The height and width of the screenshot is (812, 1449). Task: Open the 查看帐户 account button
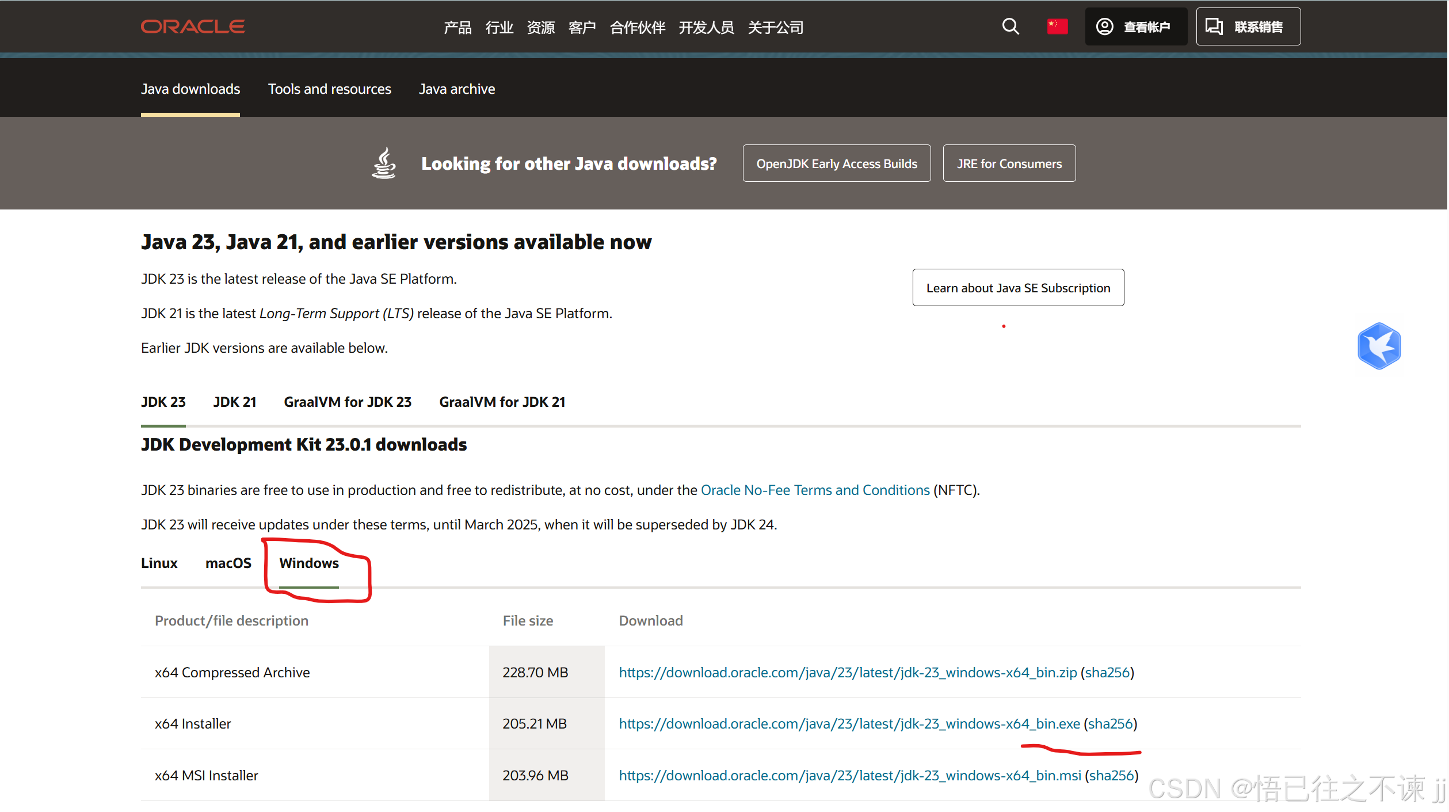[1135, 26]
